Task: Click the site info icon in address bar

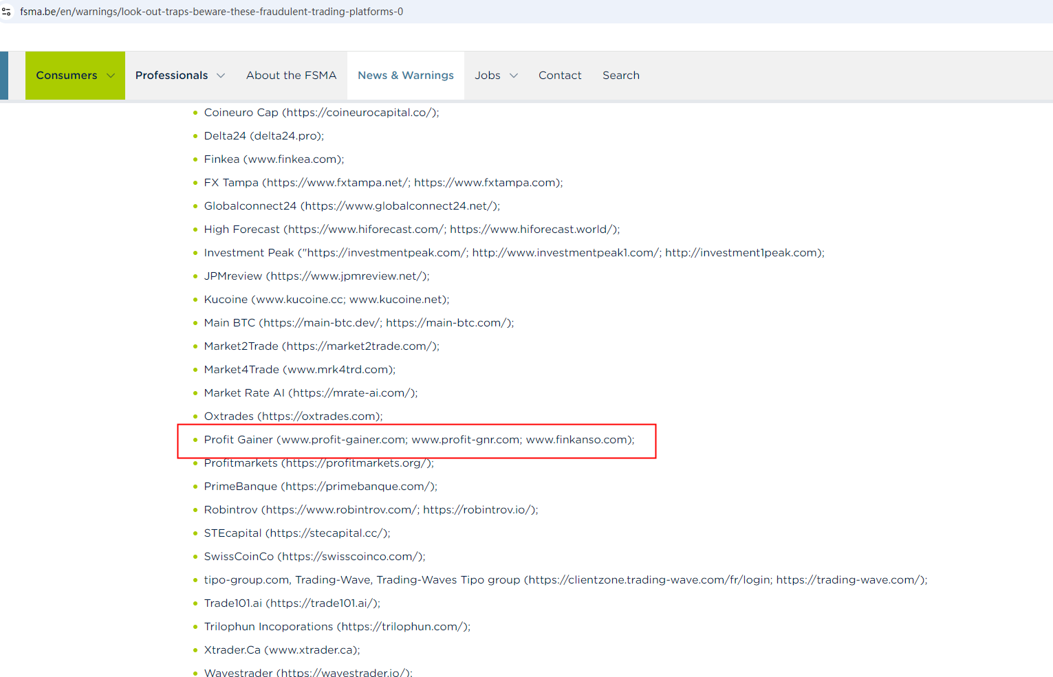Action: 7,12
